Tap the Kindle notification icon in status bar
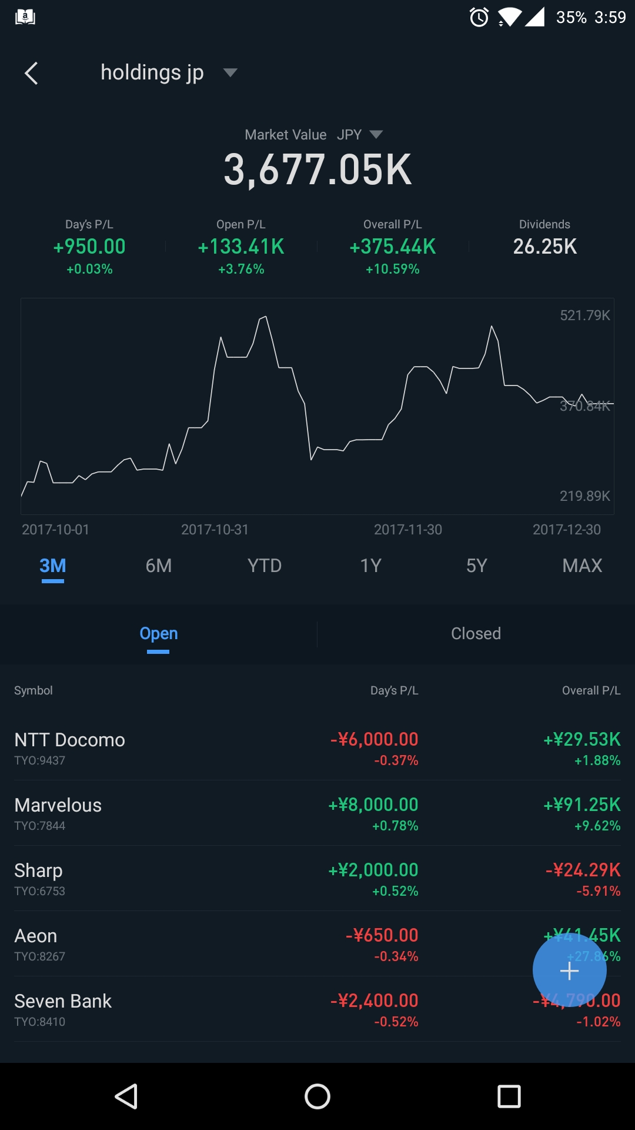 [x=25, y=17]
